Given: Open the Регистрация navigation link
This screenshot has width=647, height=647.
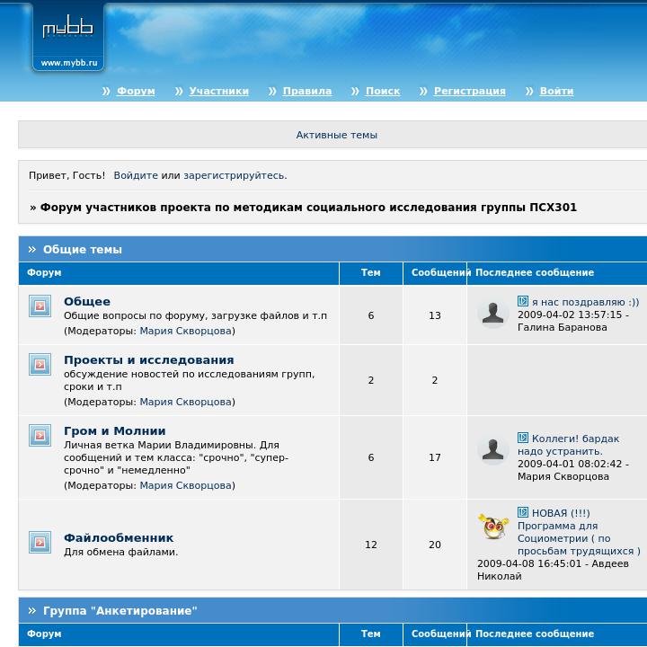Looking at the screenshot, I should pyautogui.click(x=470, y=91).
